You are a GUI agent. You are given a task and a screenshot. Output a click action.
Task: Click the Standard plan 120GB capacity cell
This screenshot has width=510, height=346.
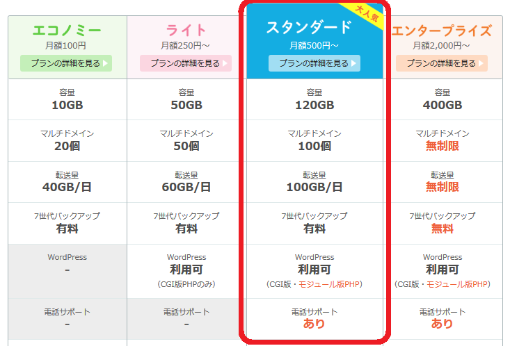[x=314, y=106]
